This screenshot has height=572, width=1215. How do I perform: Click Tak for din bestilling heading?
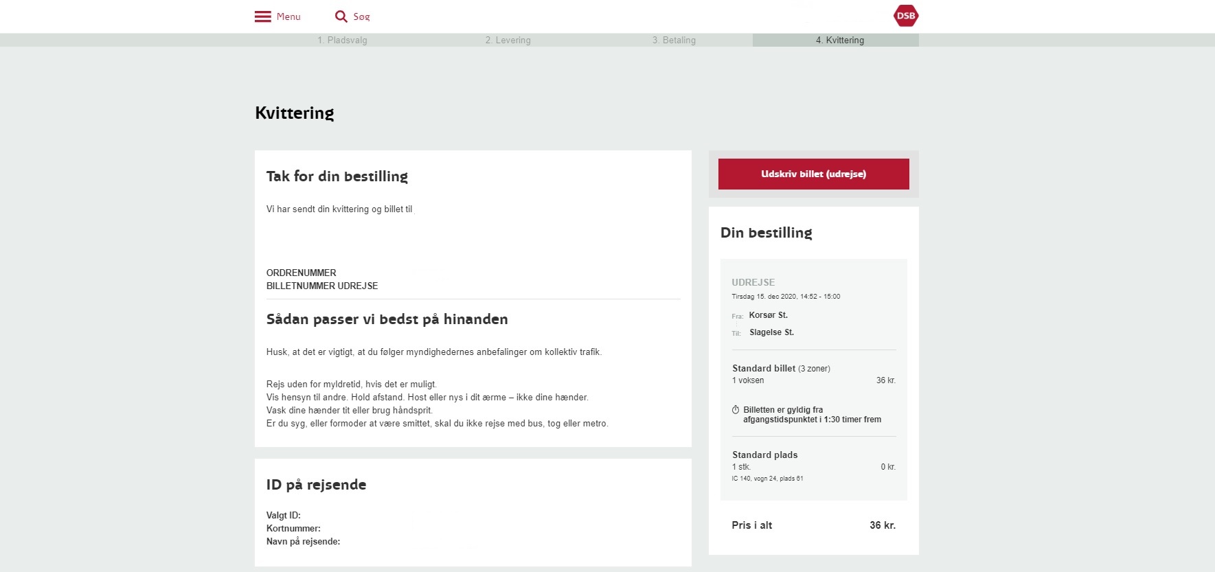click(337, 176)
